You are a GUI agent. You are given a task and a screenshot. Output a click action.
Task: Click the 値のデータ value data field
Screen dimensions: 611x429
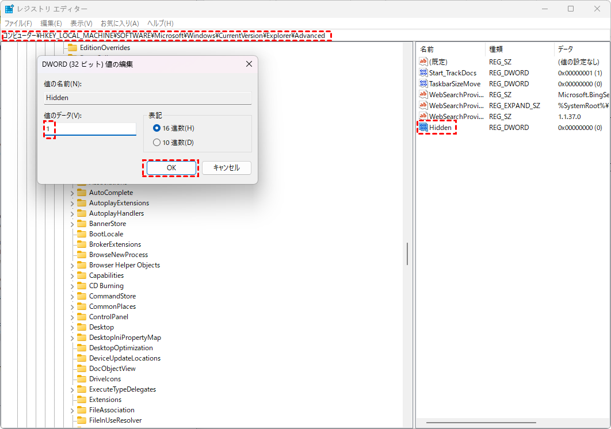[92, 129]
